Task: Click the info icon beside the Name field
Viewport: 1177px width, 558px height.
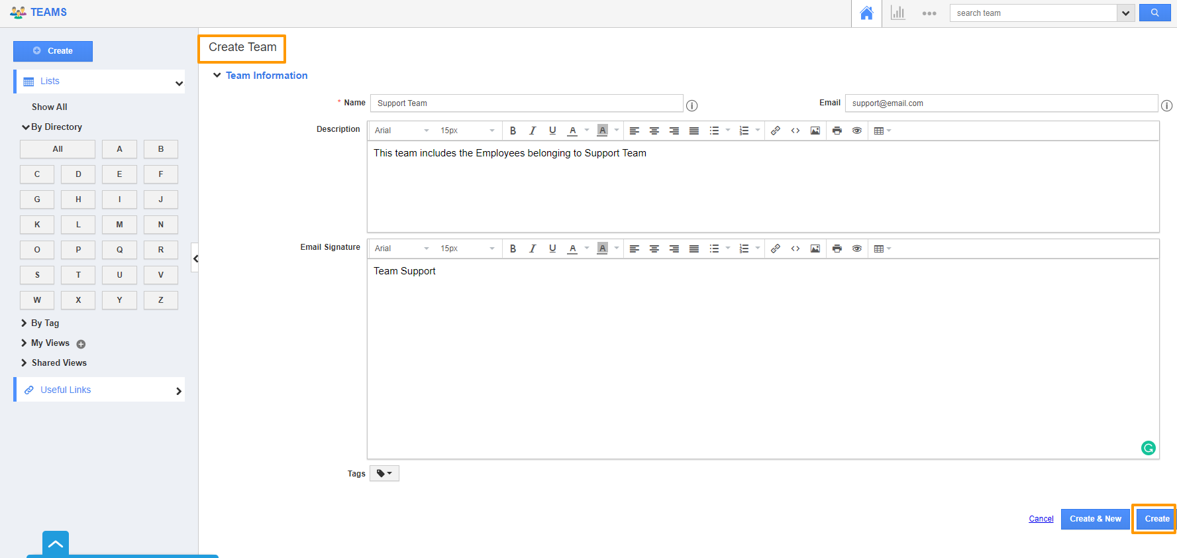Action: click(691, 105)
